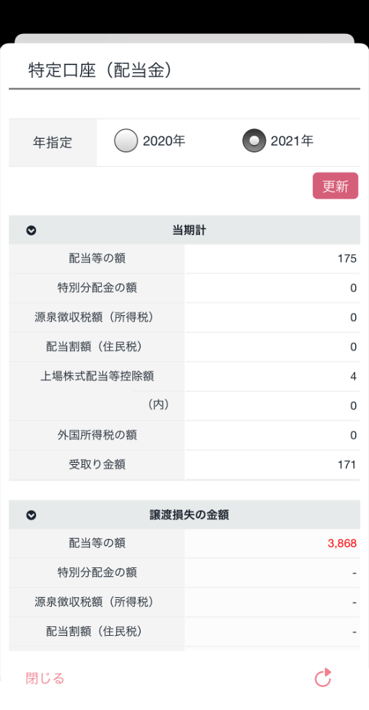The height and width of the screenshot is (710, 369).
Task: Tap the 当期計 section header title
Action: pos(189,231)
